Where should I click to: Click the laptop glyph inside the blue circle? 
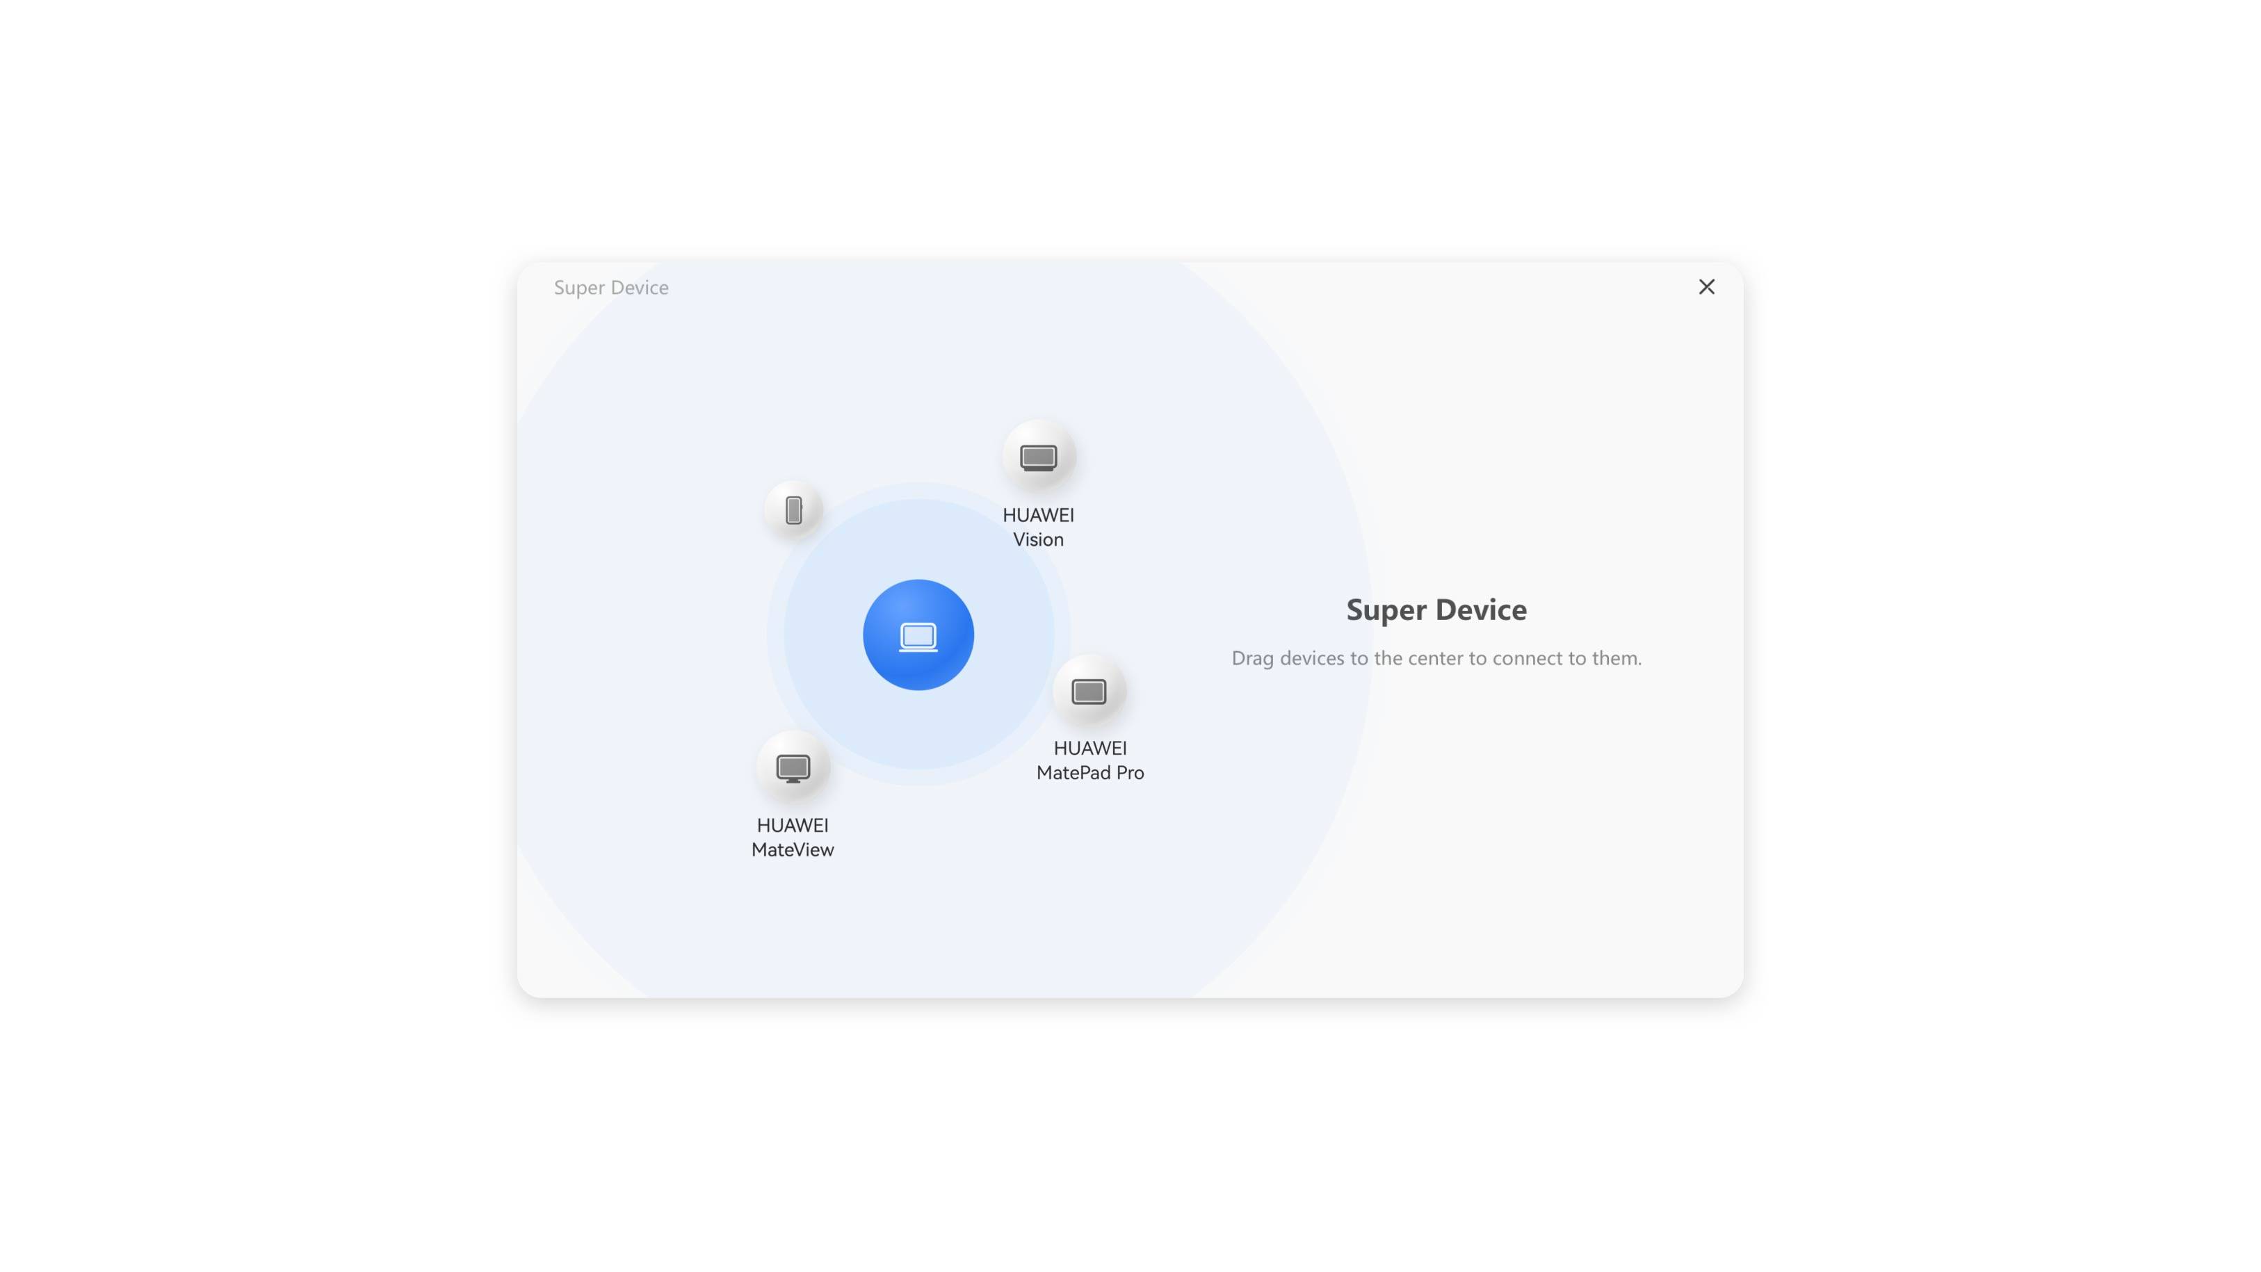pos(918,636)
